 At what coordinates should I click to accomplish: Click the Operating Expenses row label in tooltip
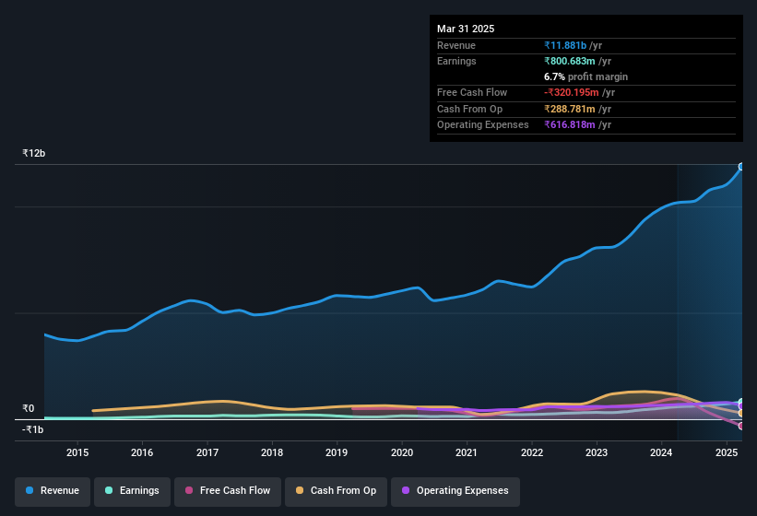pyautogui.click(x=483, y=125)
